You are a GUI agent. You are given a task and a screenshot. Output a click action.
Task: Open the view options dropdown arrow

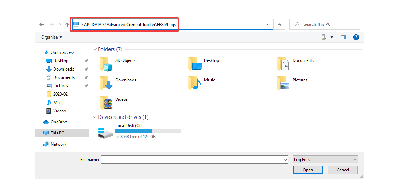[332, 37]
